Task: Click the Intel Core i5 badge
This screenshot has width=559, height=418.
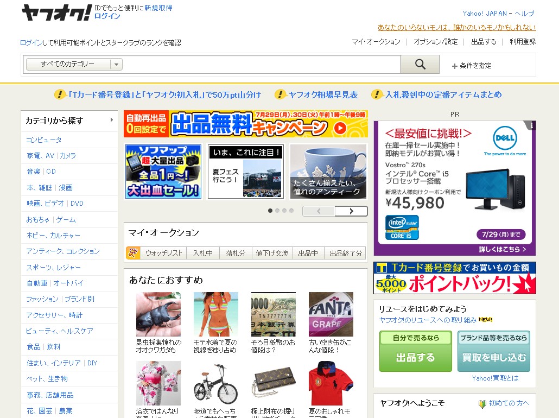Action: (402, 227)
